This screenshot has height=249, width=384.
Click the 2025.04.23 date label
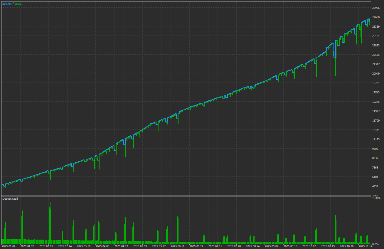coord(121,247)
